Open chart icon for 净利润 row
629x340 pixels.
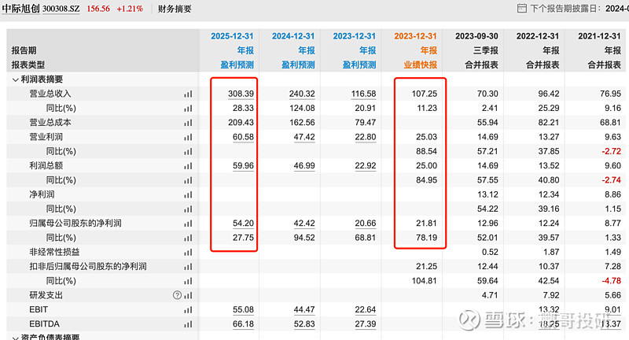pos(188,194)
